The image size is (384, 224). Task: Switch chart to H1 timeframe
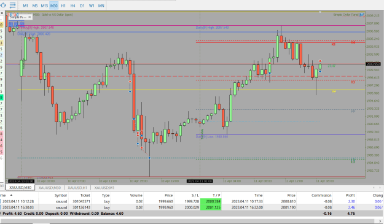[x=63, y=6]
